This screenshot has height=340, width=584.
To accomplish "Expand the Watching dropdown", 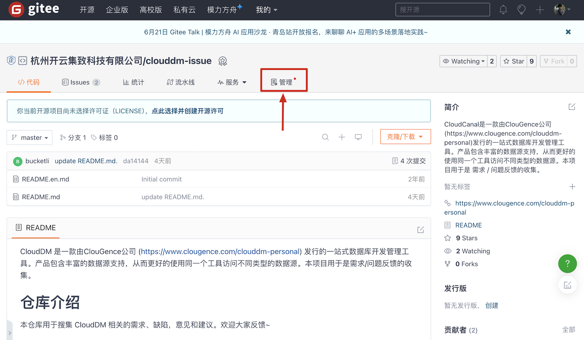I will 464,61.
